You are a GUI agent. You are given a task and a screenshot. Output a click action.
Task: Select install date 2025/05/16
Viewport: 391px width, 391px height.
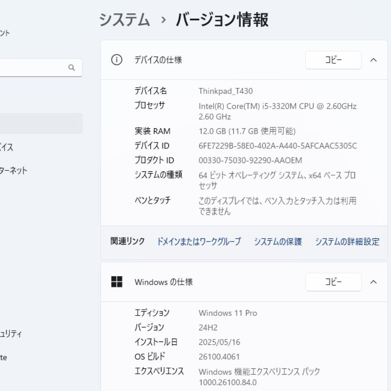click(219, 342)
